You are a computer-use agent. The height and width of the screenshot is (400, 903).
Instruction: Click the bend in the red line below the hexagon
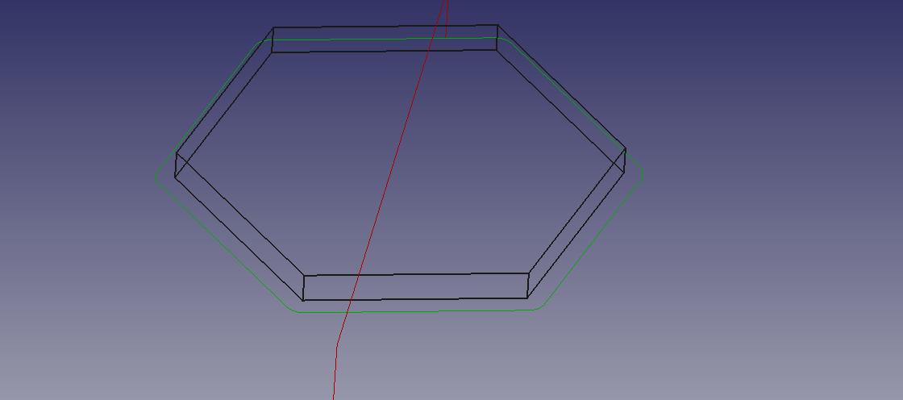click(337, 345)
